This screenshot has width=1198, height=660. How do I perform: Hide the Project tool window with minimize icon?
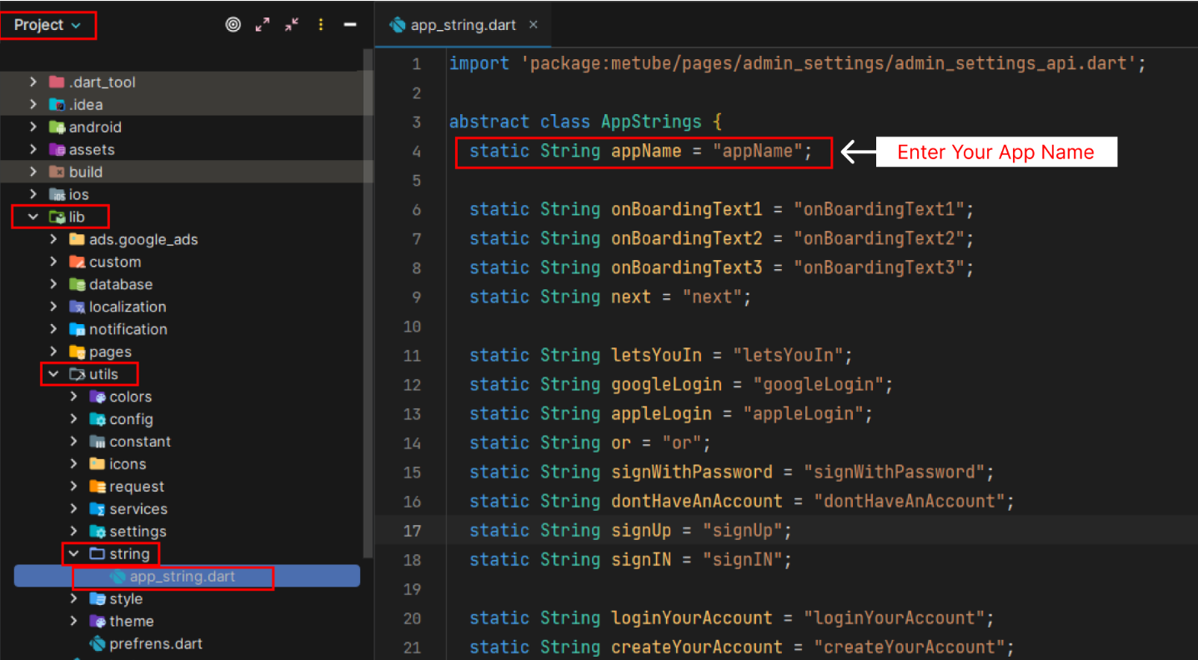tap(350, 25)
